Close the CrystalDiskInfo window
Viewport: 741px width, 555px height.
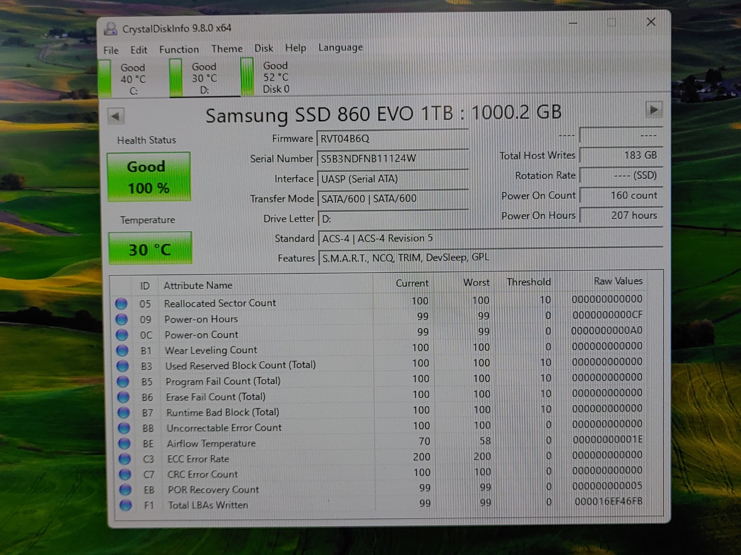pos(651,22)
